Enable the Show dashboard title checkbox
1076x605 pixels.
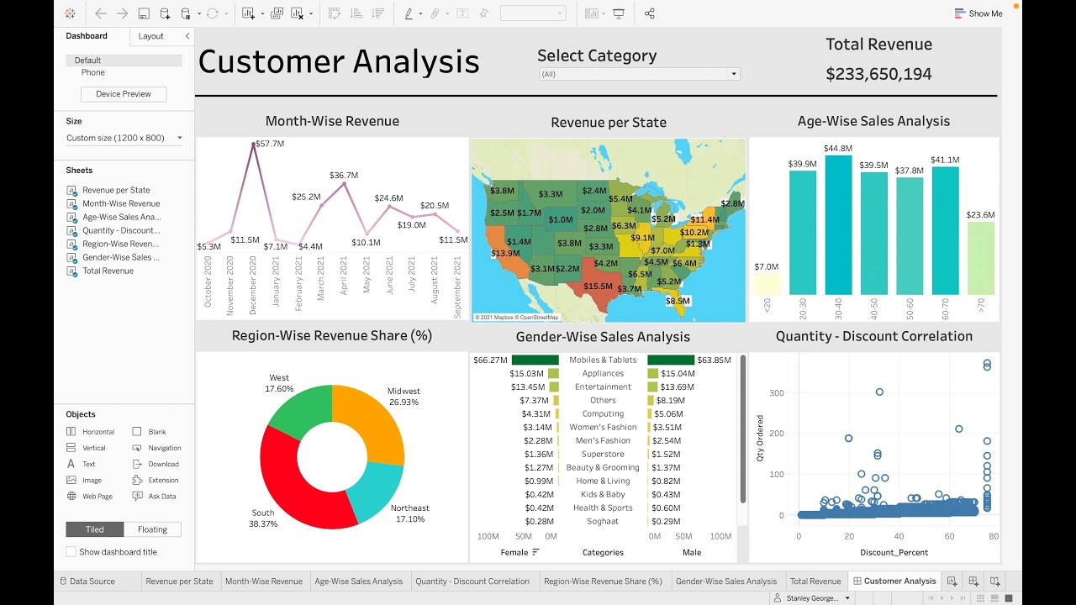tap(71, 552)
